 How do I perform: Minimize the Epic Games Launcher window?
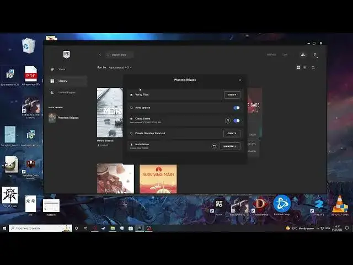309,43
